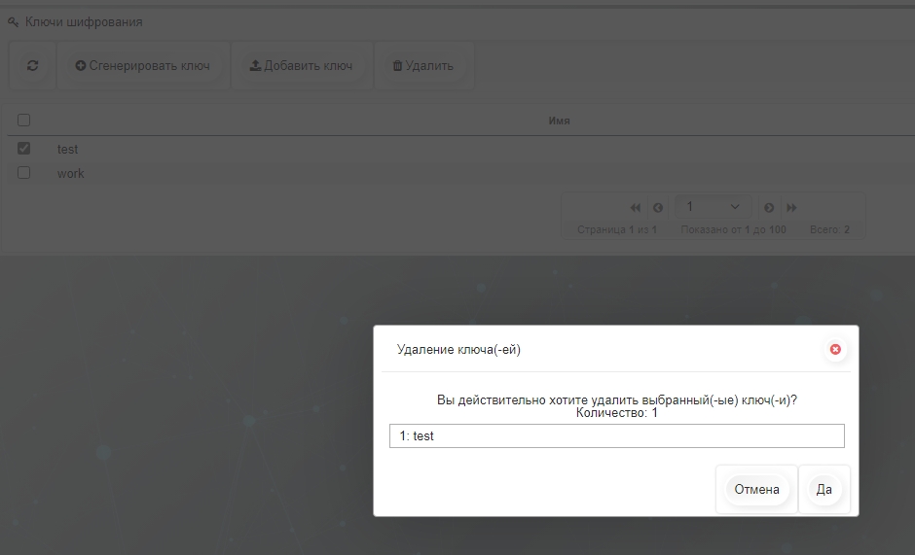Click the 'Всего: 2' total count text
The height and width of the screenshot is (555, 915).
tap(829, 229)
